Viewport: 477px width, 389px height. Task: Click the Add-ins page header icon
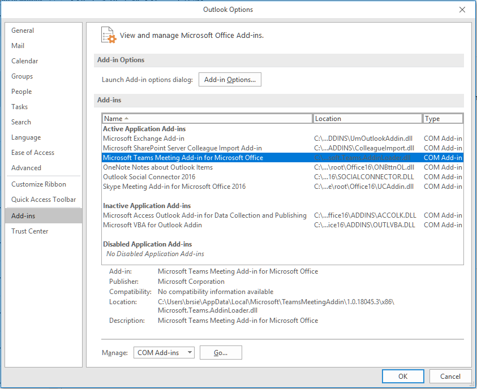pos(109,35)
